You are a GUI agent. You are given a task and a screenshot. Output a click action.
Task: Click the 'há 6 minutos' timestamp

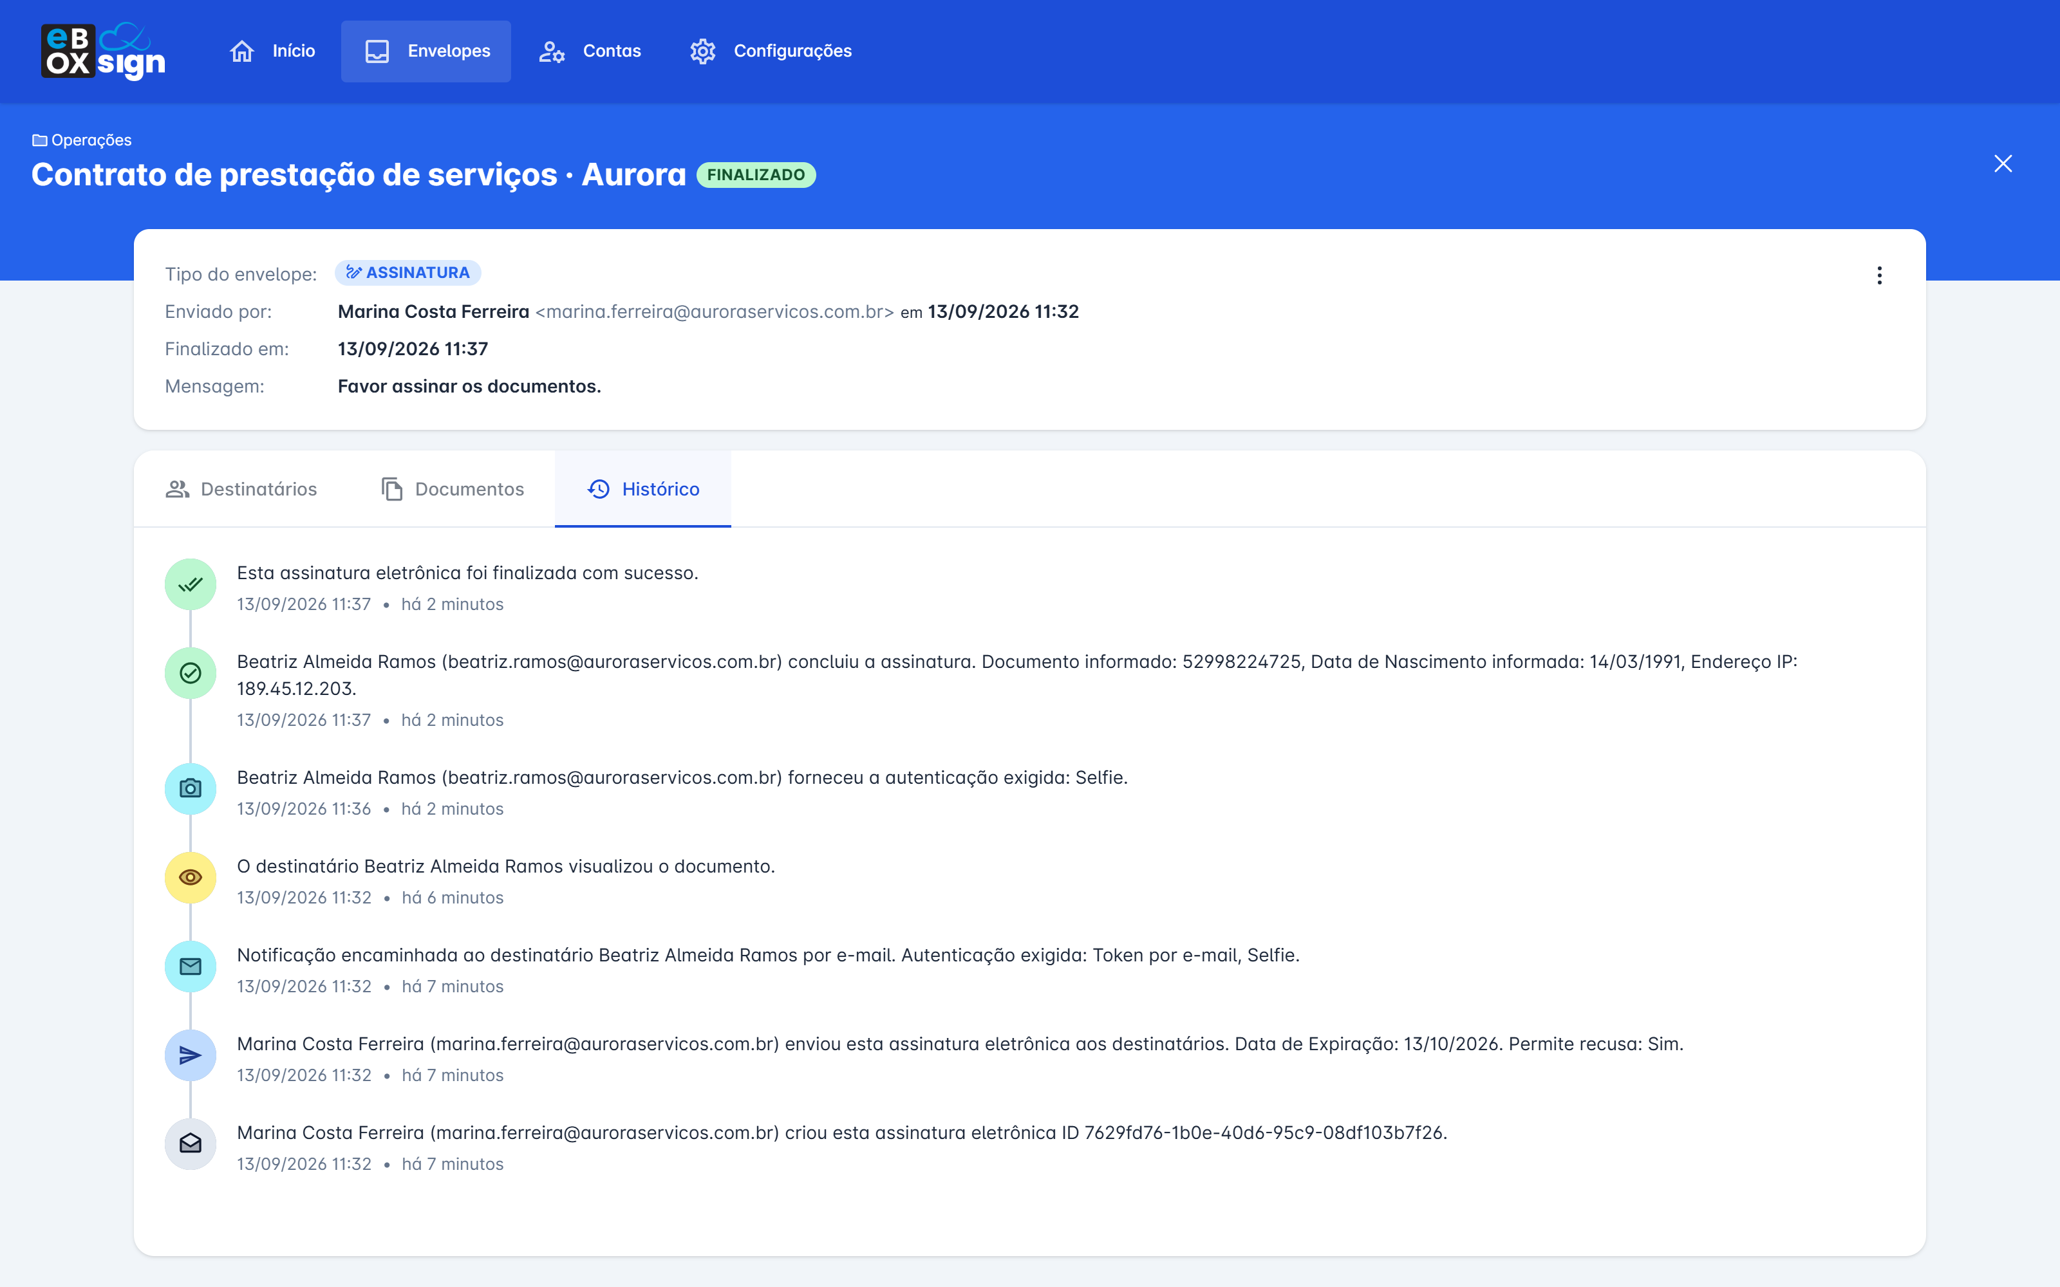tap(453, 898)
